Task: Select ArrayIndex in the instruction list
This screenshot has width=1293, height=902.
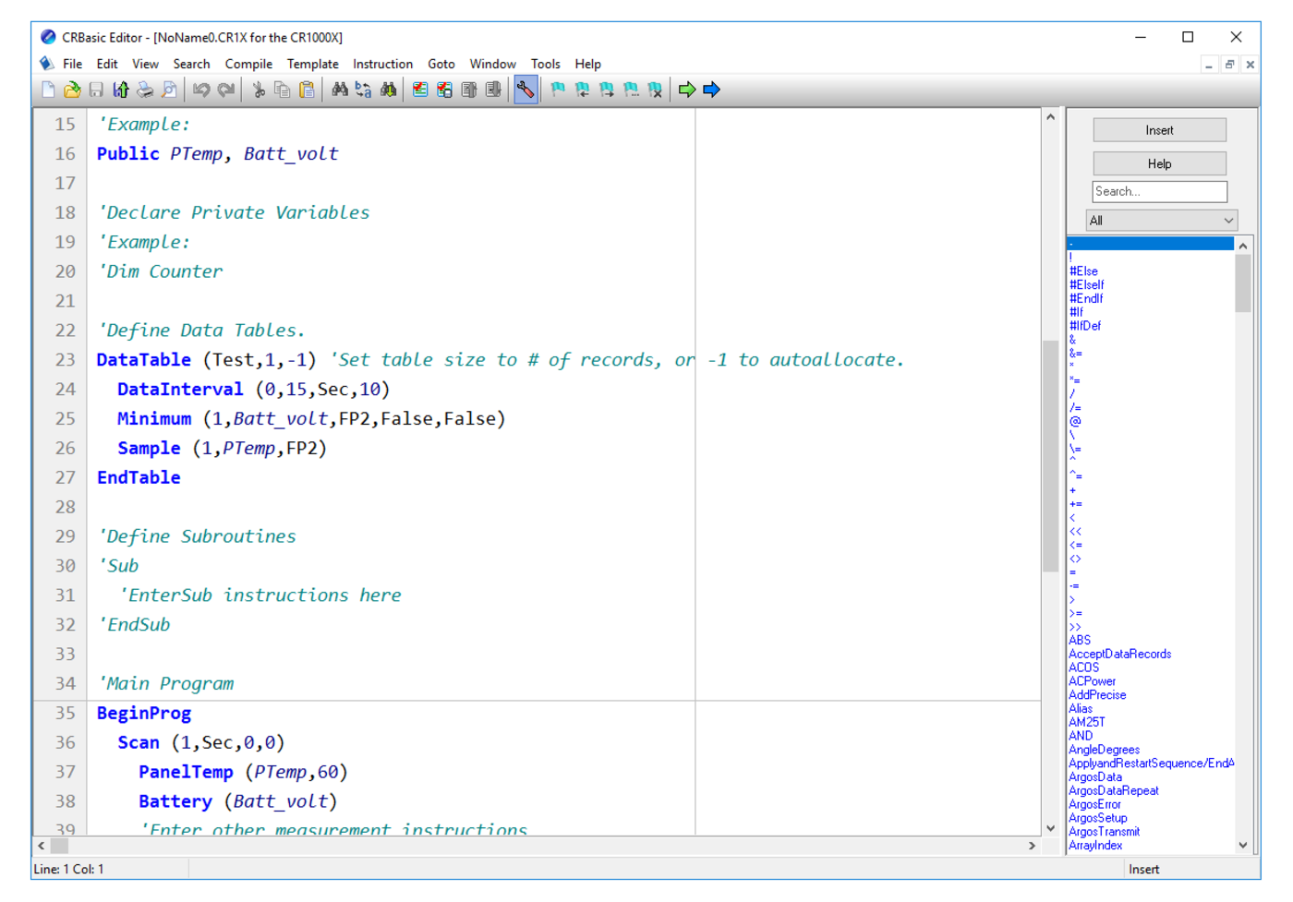Action: tap(1096, 845)
